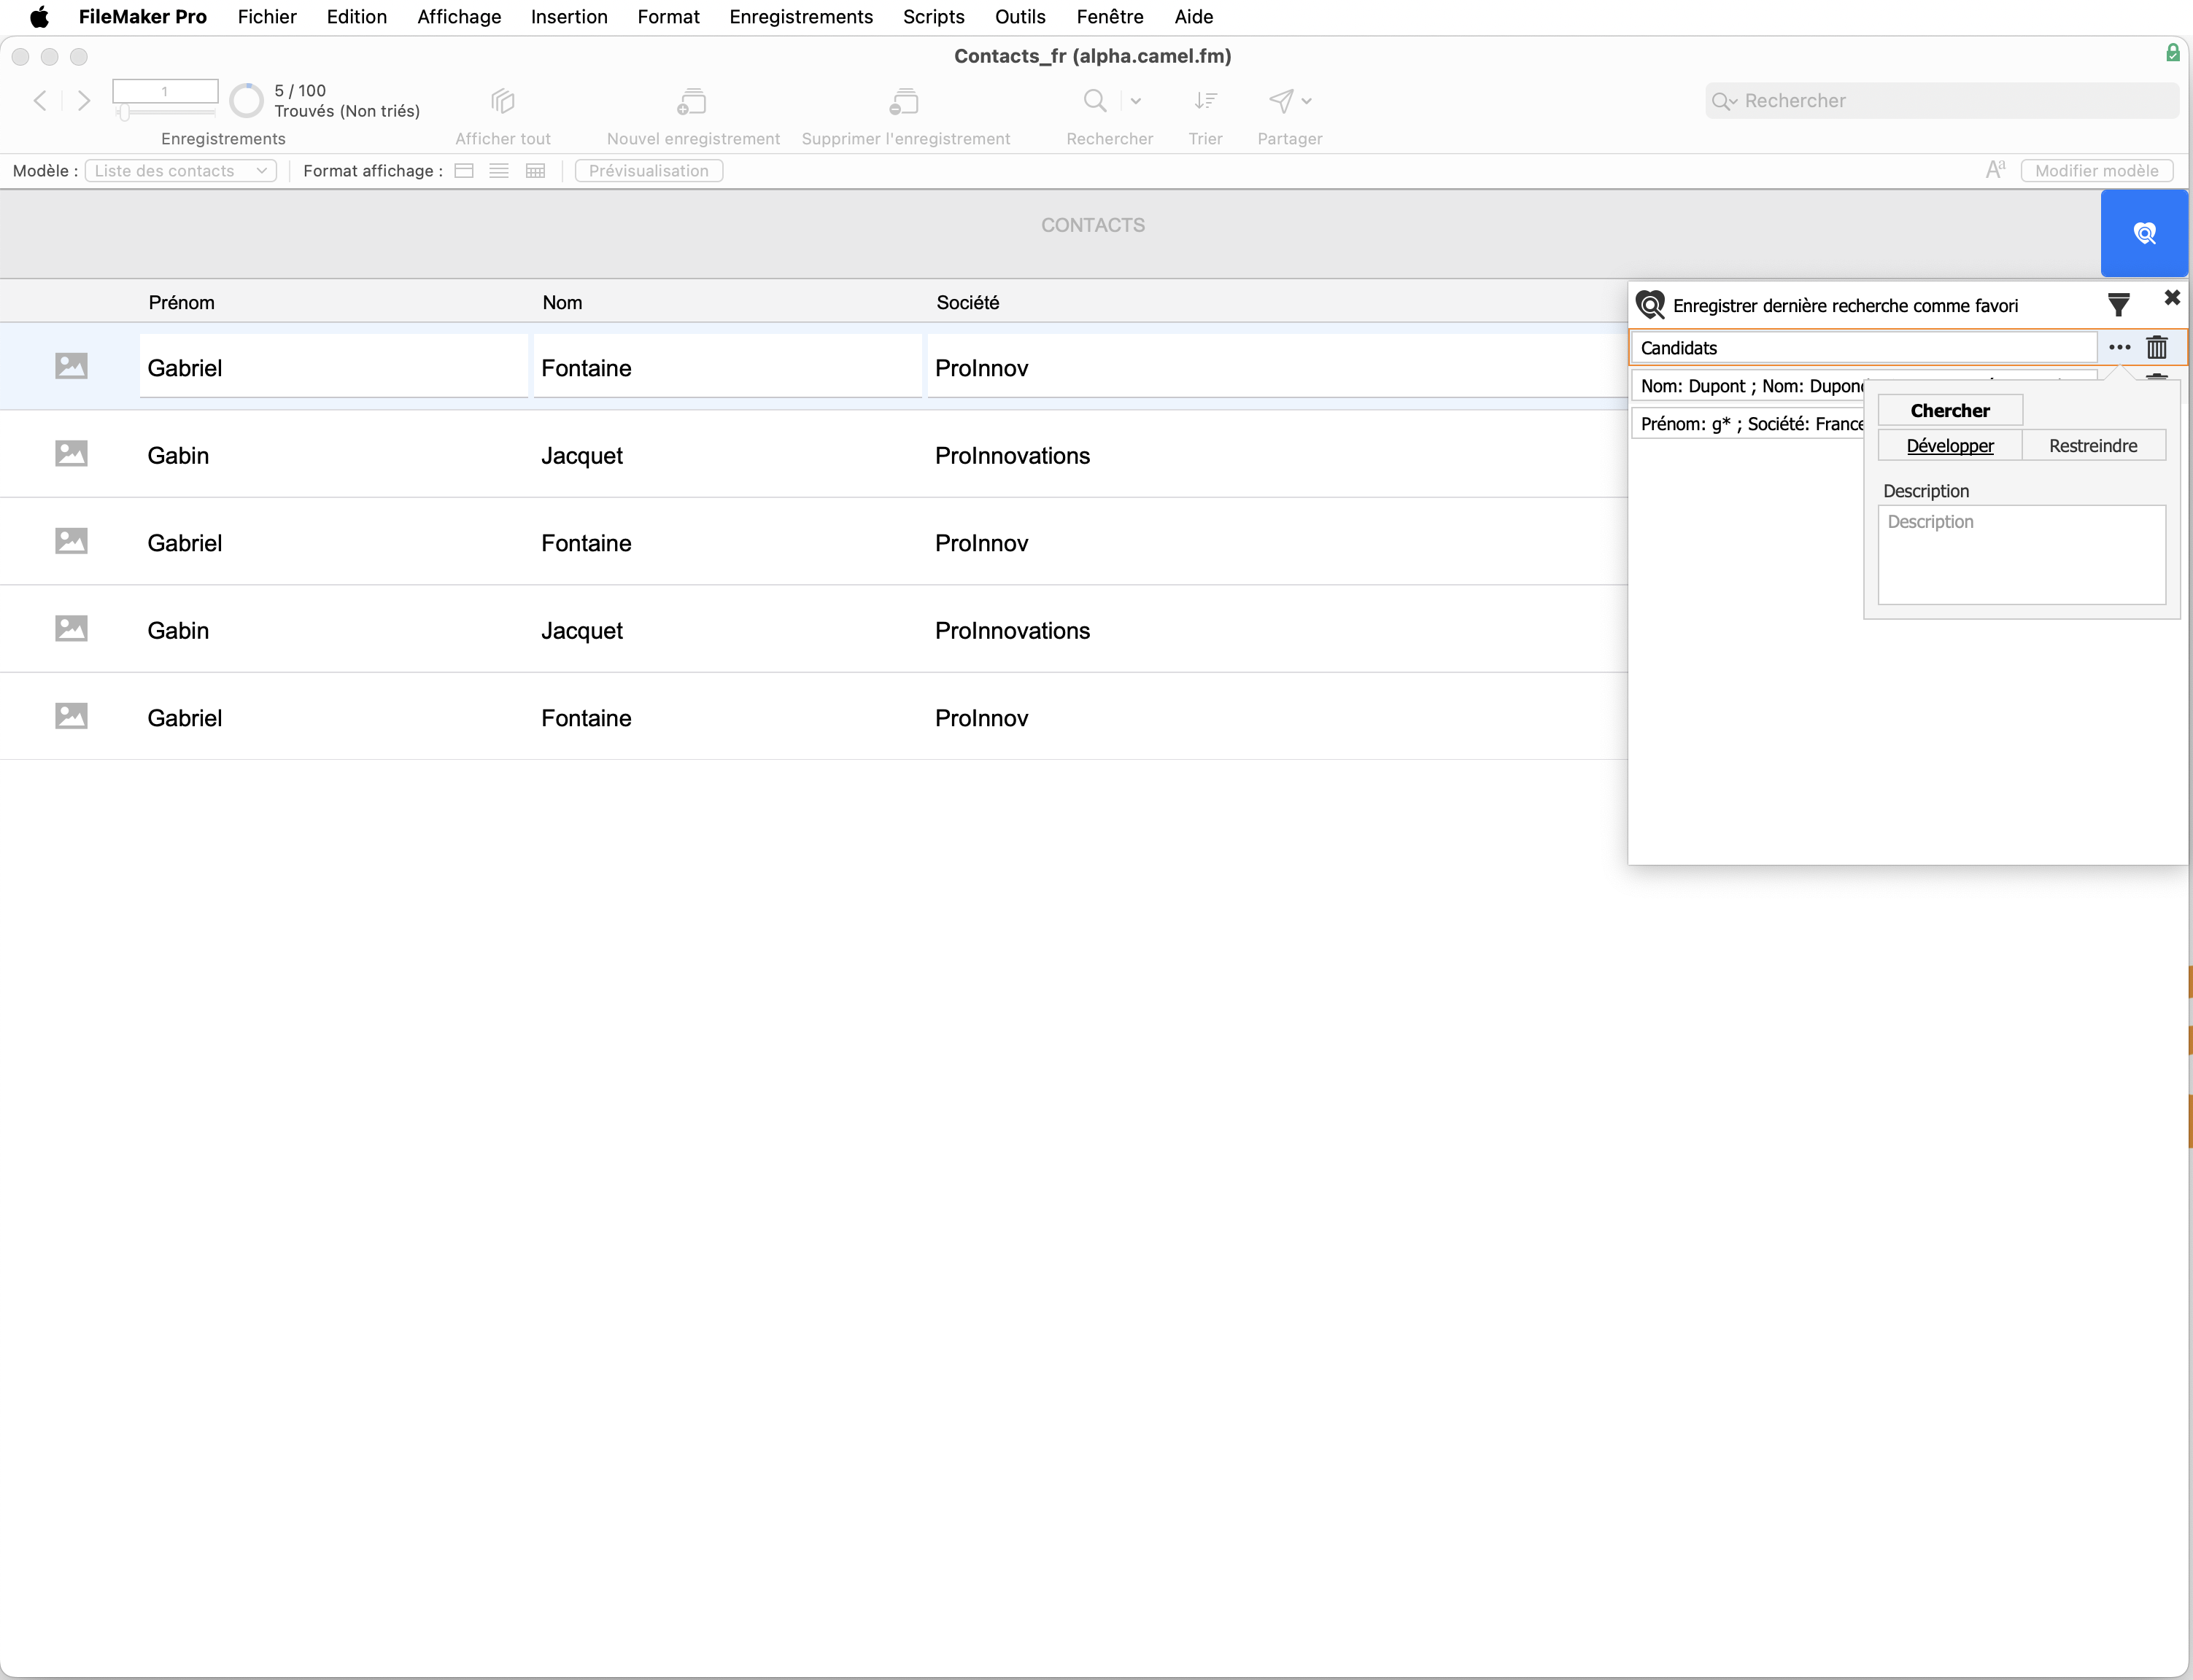
Task: Open the Apple menu
Action: tap(39, 17)
